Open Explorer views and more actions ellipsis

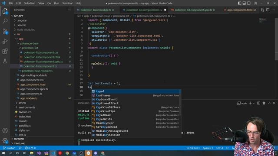(x=69, y=10)
